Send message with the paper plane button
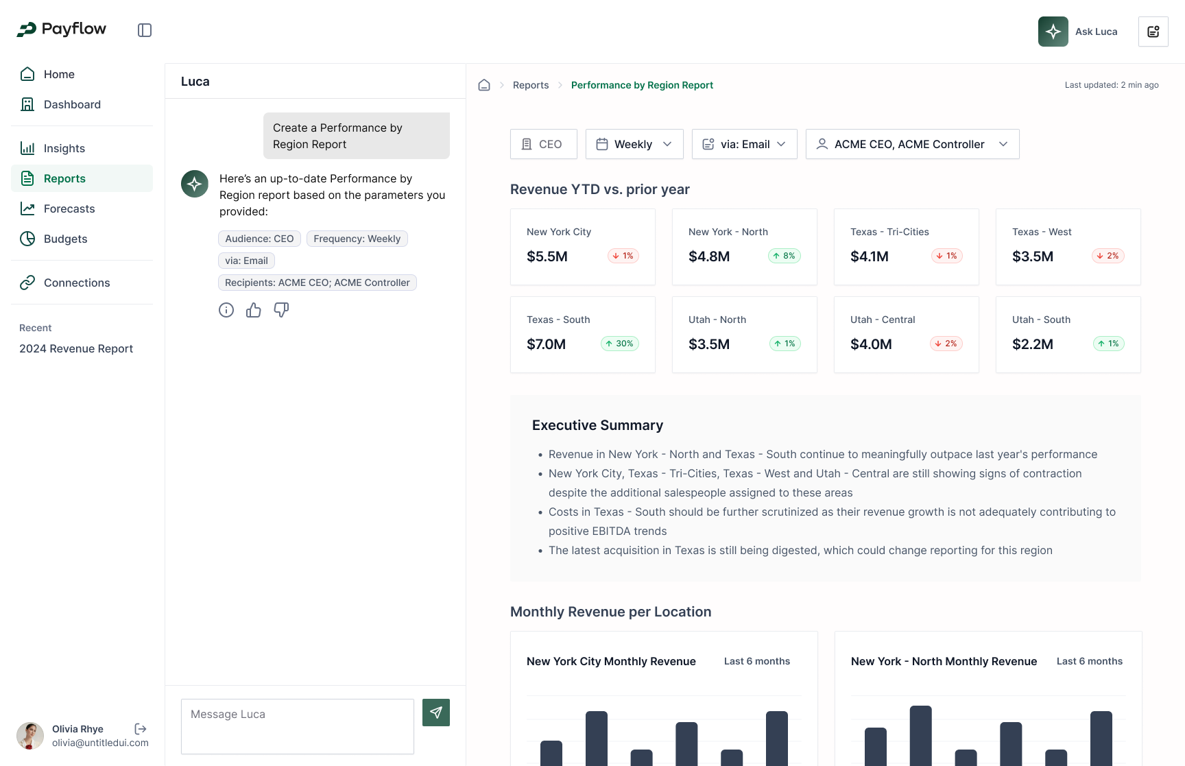This screenshot has height=766, width=1185. coord(436,713)
